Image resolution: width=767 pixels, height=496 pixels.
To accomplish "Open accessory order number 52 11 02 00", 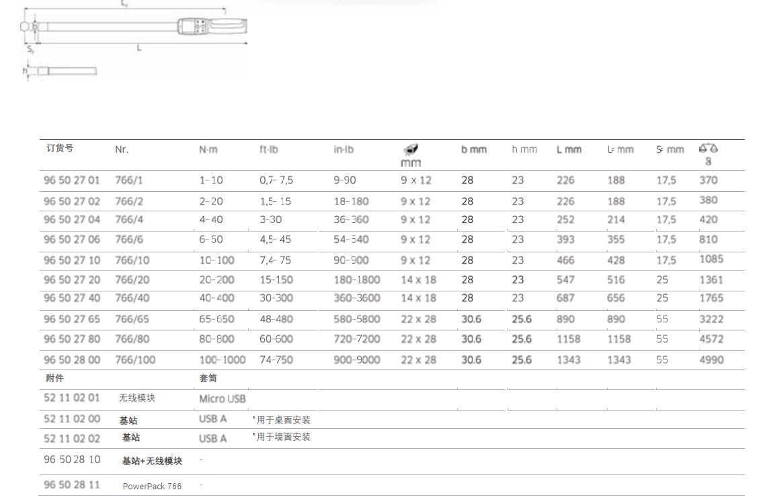I will pyautogui.click(x=72, y=419).
